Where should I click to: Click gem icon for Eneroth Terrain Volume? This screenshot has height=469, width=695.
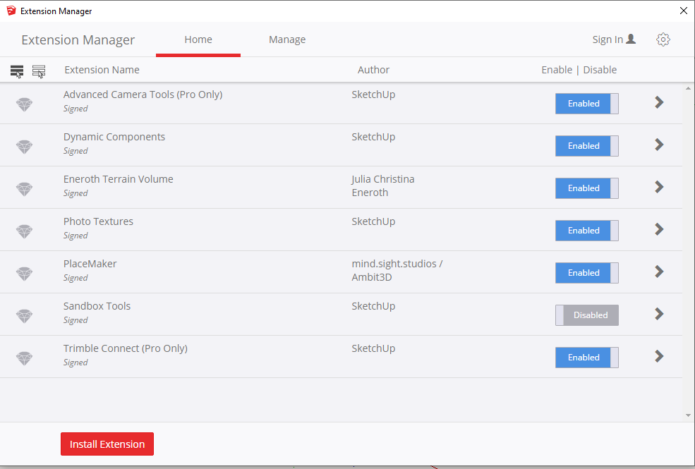25,189
